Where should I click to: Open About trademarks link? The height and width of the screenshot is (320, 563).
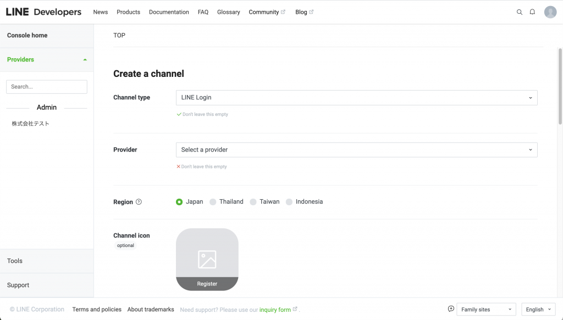pos(151,309)
